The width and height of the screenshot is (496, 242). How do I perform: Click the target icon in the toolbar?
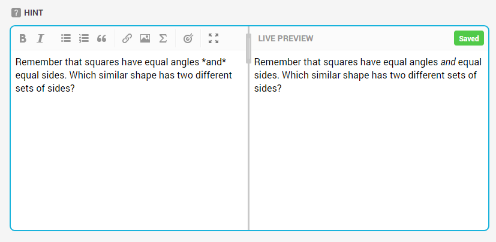coord(188,38)
